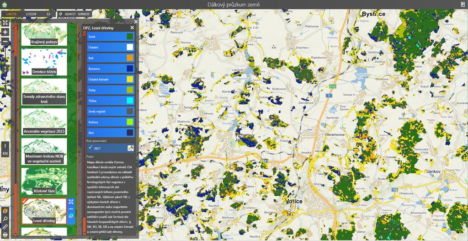This screenshot has height=241, width=468.
Task: Click the 1:72224 scale value
Action: pos(31,14)
